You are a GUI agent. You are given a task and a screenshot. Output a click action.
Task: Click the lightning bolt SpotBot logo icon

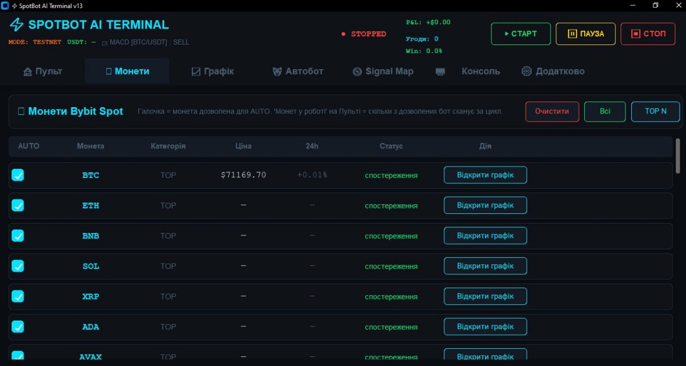17,25
